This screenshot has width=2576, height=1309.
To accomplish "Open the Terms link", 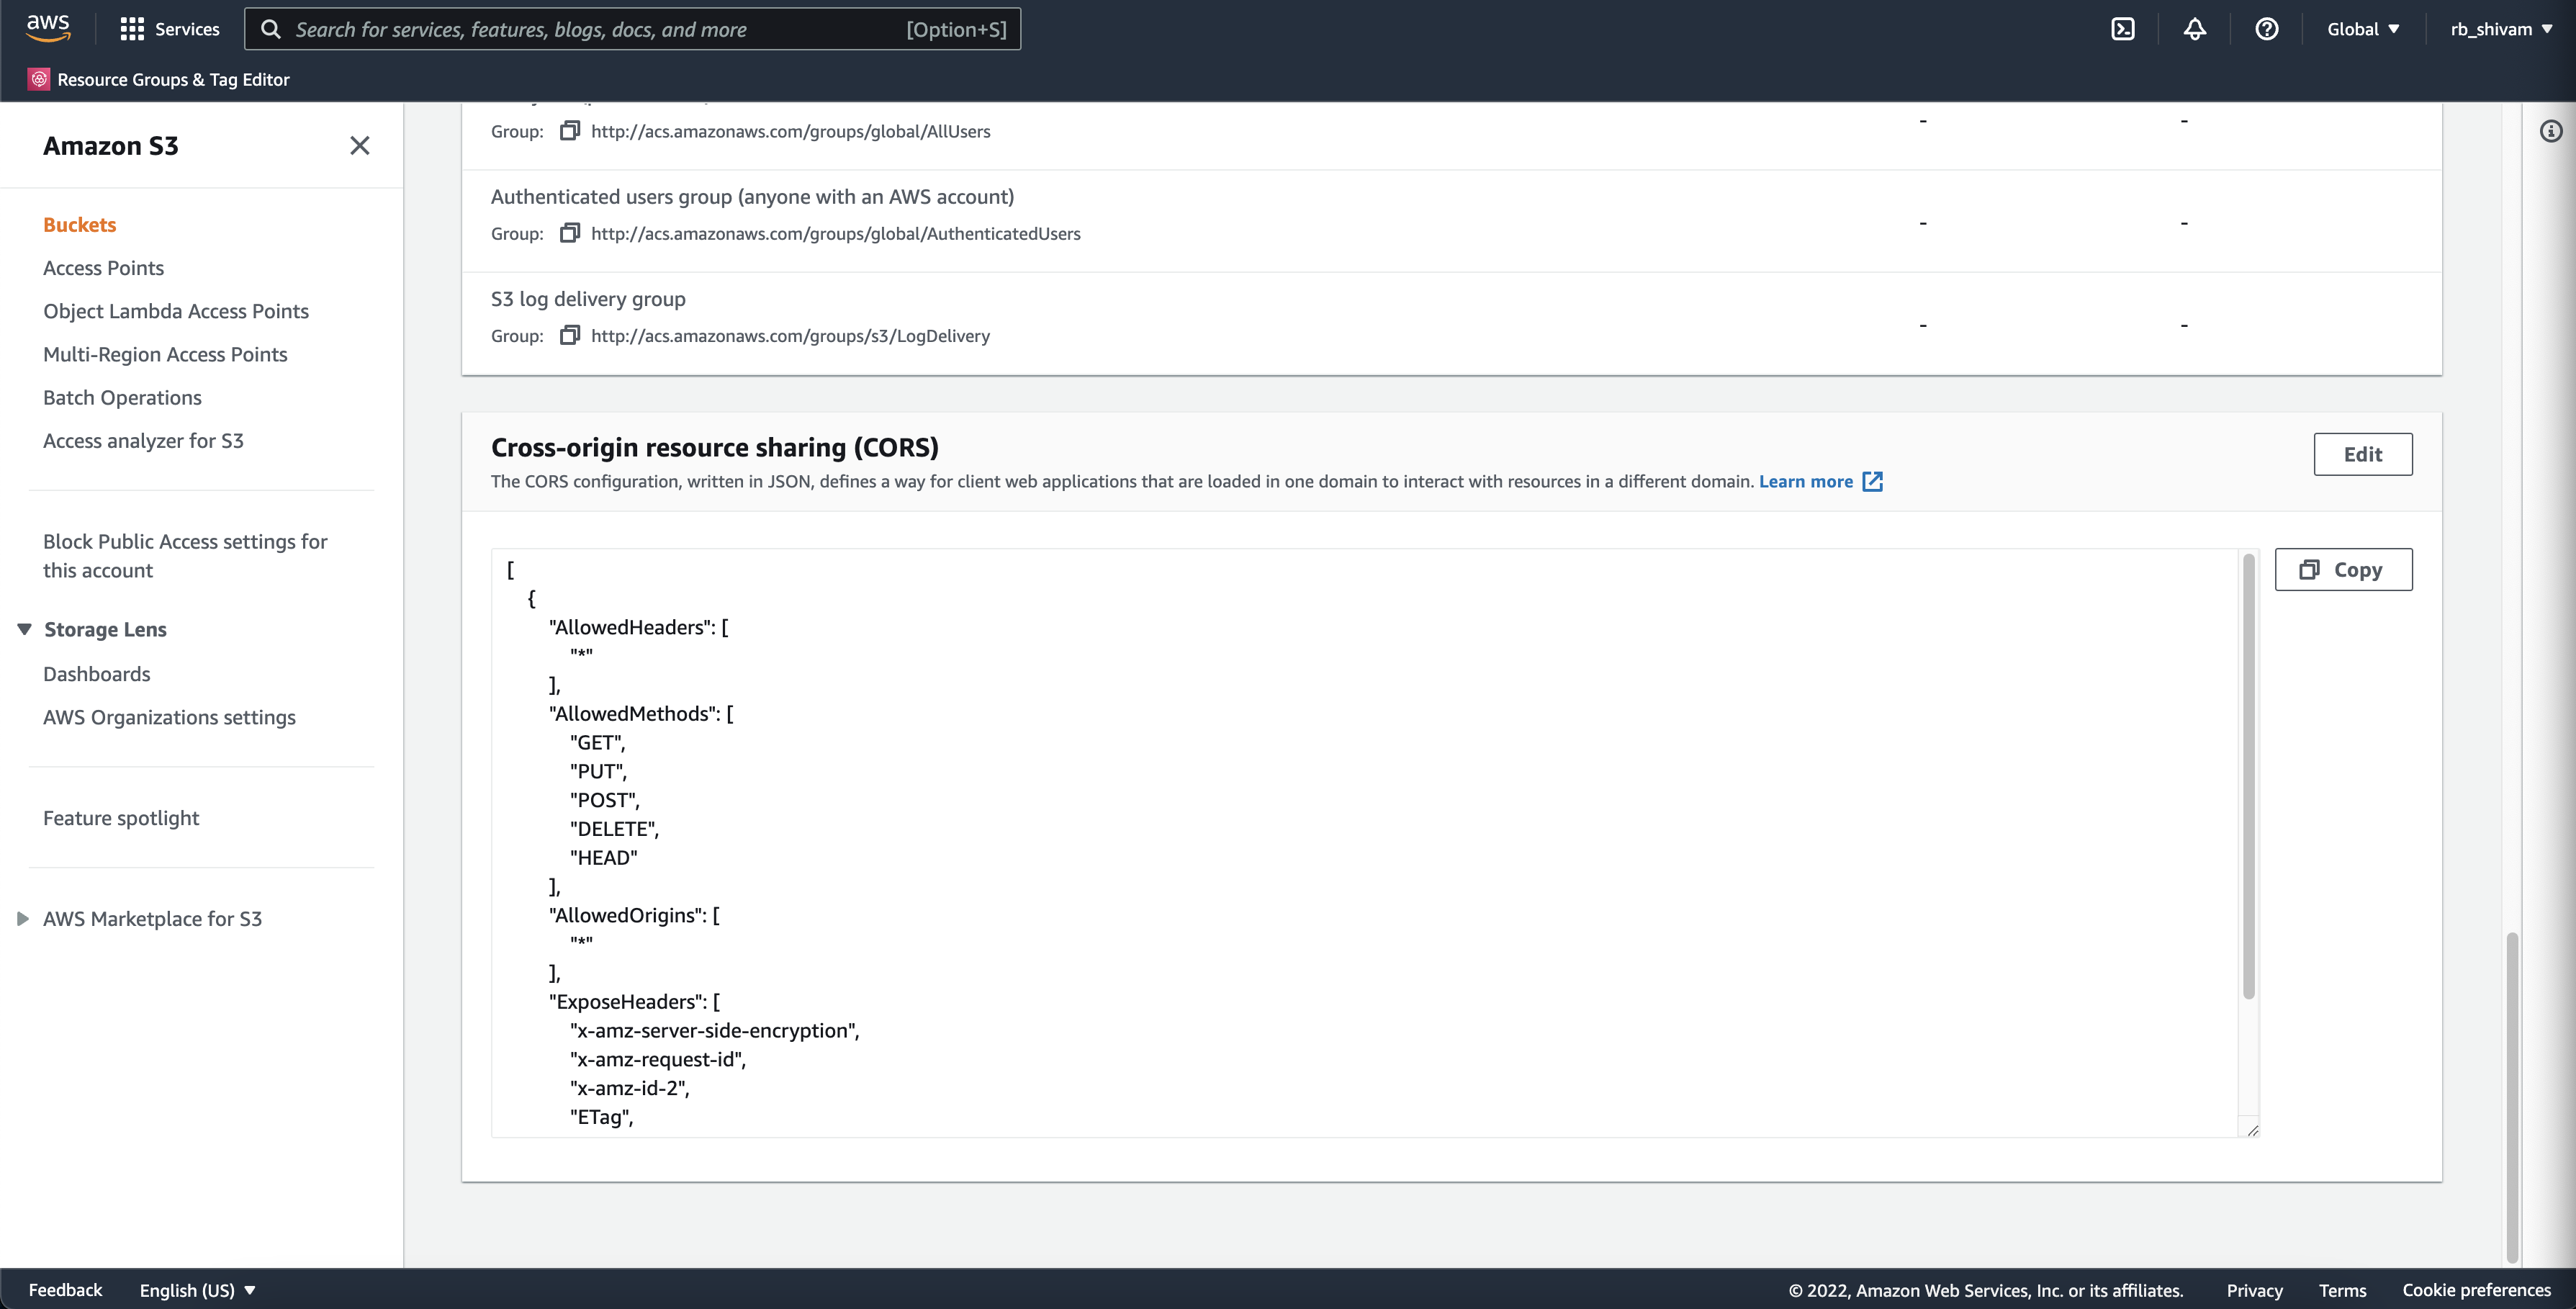I will tap(2342, 1290).
